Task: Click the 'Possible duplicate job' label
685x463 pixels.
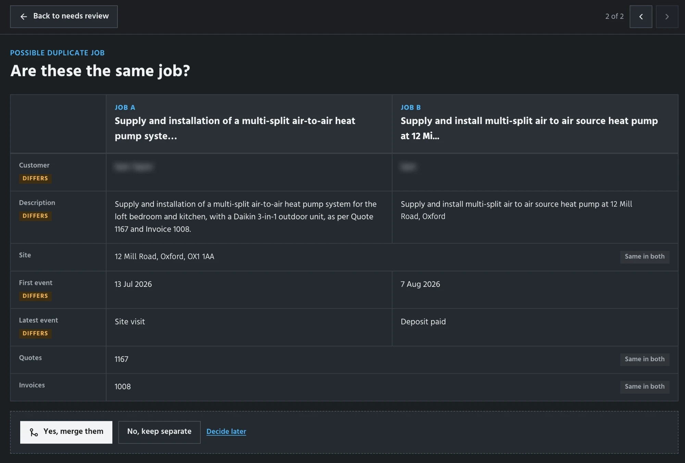Action: (58, 53)
